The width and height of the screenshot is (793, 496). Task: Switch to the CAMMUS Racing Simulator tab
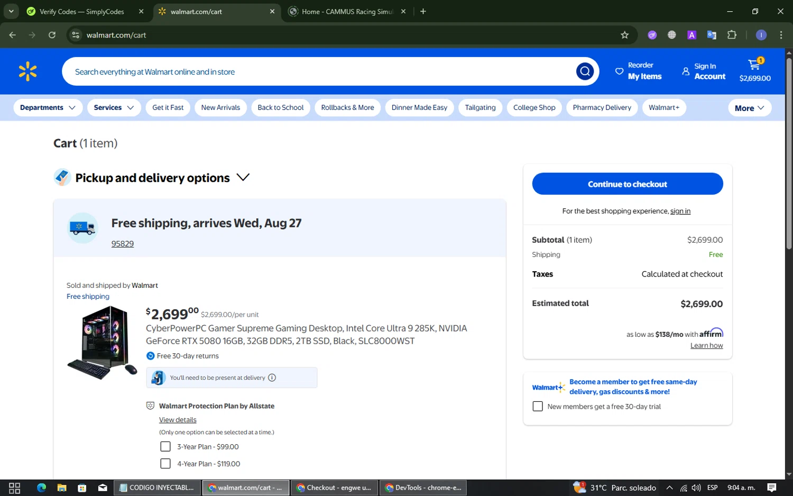click(x=347, y=12)
